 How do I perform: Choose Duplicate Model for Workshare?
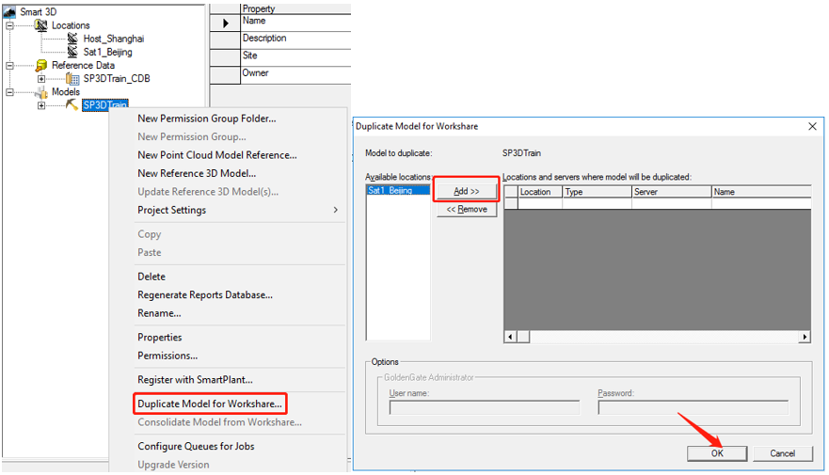point(209,404)
